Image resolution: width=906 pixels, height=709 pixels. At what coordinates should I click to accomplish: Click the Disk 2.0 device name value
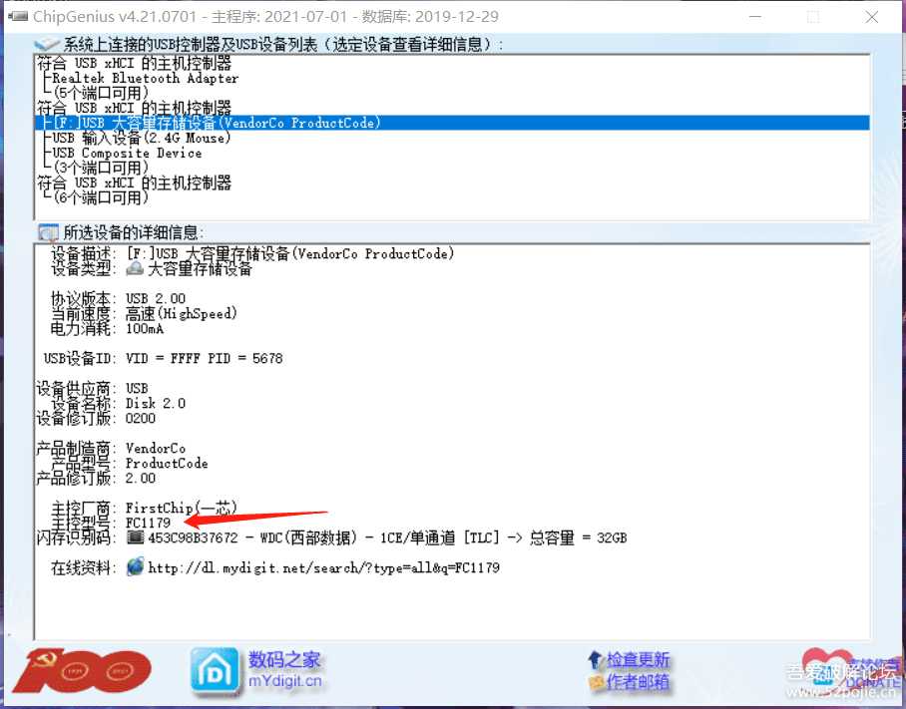156,403
